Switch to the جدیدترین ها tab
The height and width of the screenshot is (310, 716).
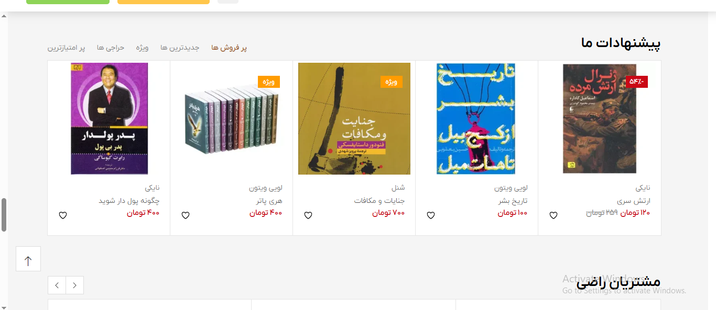tap(180, 48)
